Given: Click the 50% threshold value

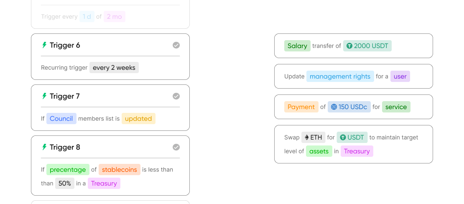Looking at the screenshot, I should pyautogui.click(x=64, y=183).
